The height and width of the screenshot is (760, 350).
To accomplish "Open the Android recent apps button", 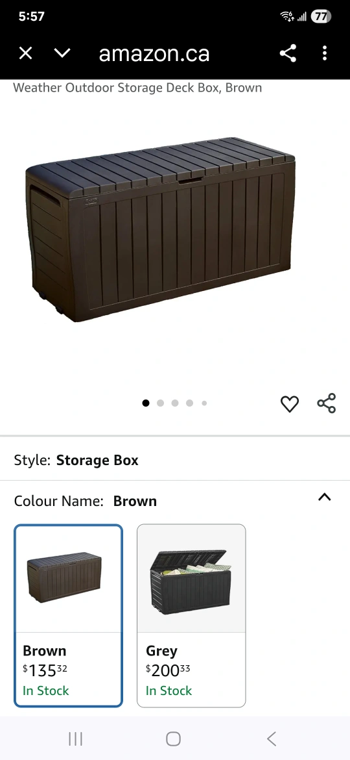I will tap(75, 739).
